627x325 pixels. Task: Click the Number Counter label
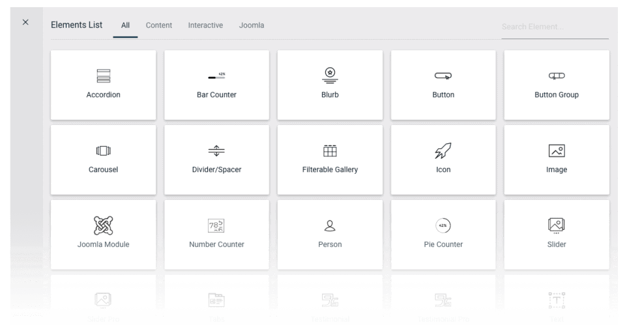point(216,244)
